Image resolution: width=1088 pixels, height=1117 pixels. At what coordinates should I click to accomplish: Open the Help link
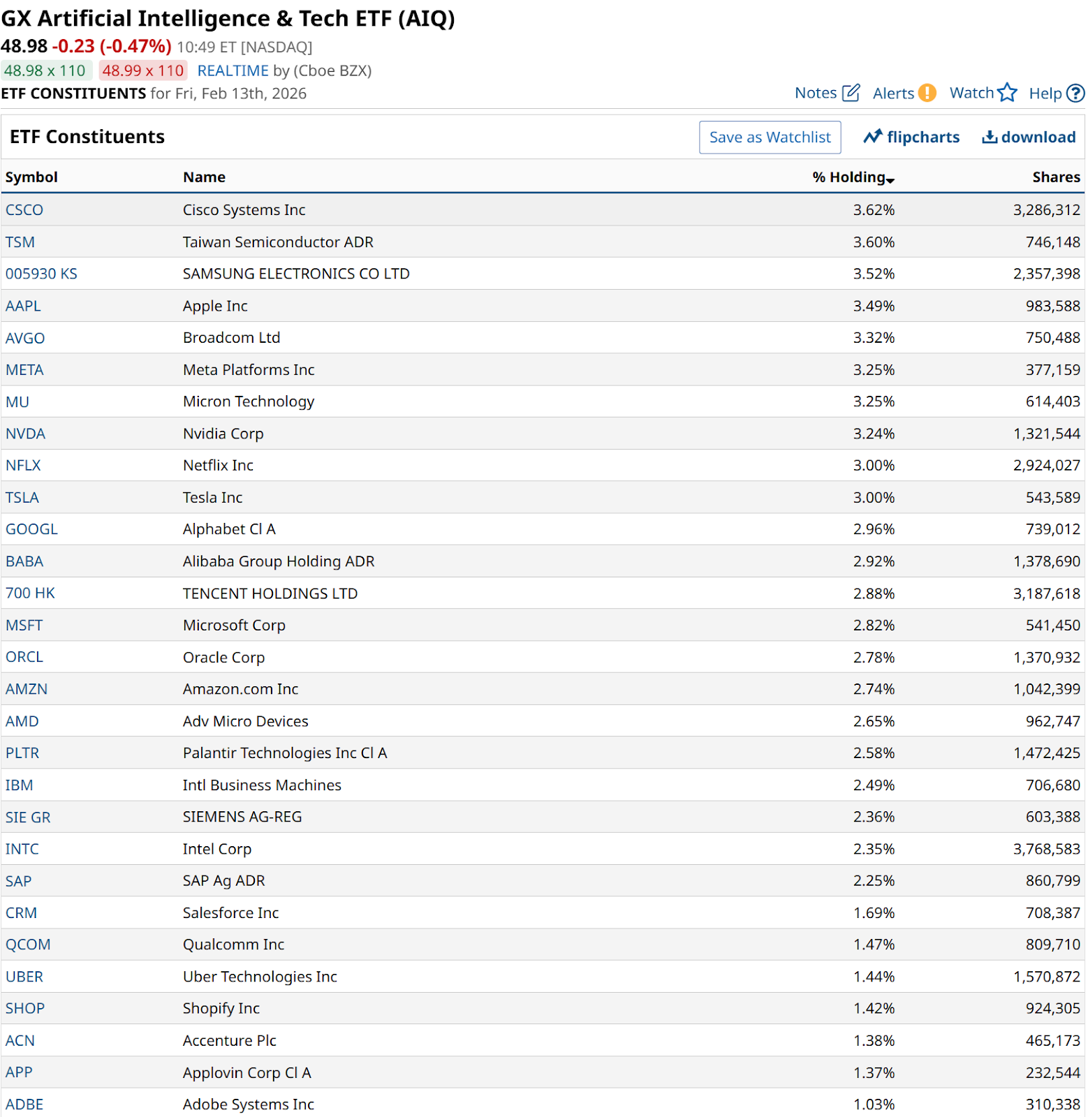(x=1045, y=94)
